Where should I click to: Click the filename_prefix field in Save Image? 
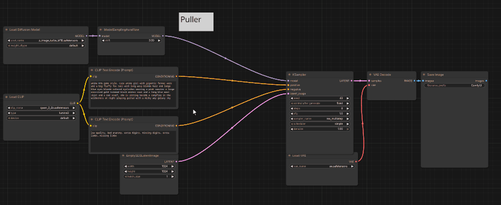pos(454,85)
